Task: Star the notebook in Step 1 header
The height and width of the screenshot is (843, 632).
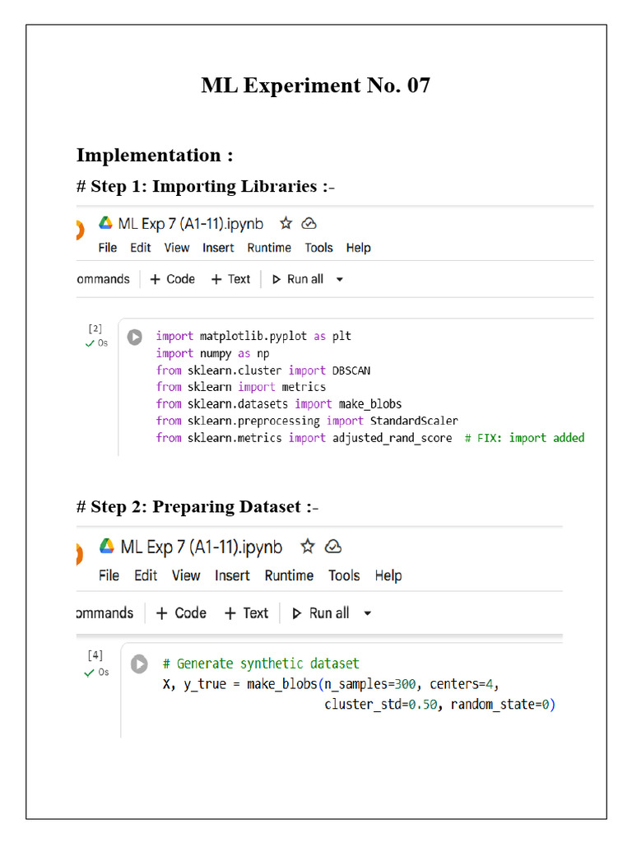Action: 286,223
